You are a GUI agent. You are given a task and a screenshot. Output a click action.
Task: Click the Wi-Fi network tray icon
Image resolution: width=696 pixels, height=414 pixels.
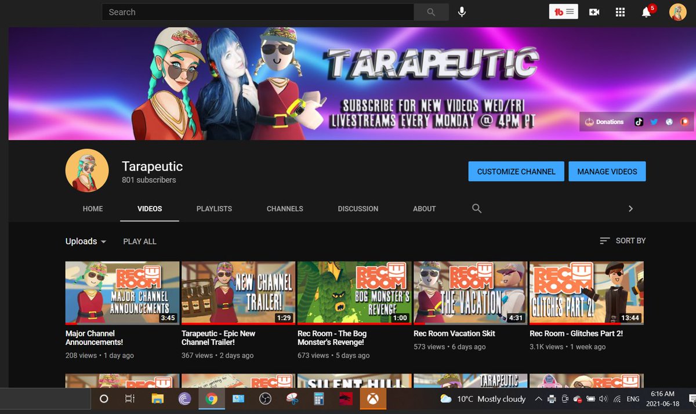pos(617,399)
